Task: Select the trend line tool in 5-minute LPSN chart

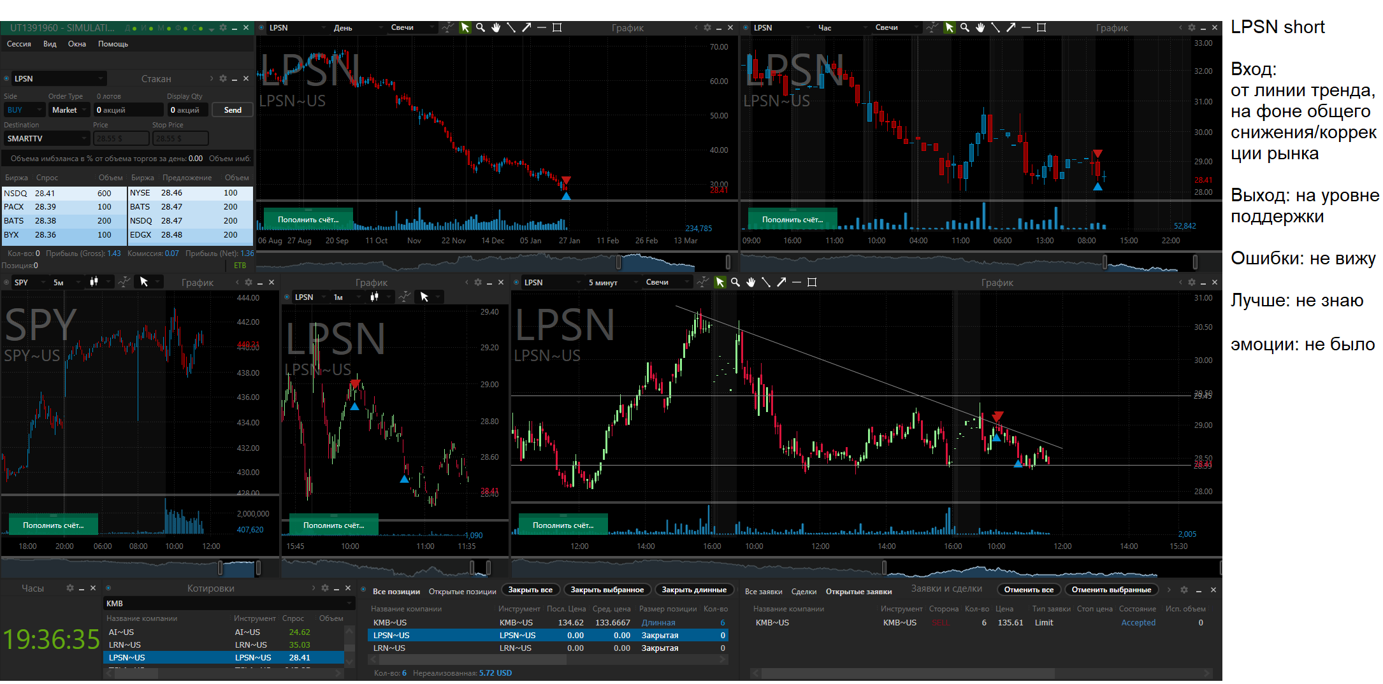Action: pos(766,282)
